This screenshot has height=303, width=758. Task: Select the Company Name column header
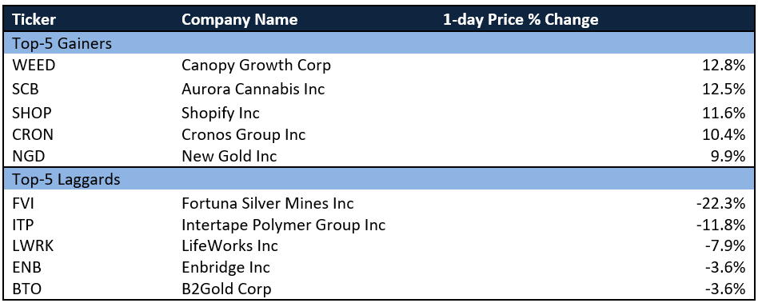[239, 20]
